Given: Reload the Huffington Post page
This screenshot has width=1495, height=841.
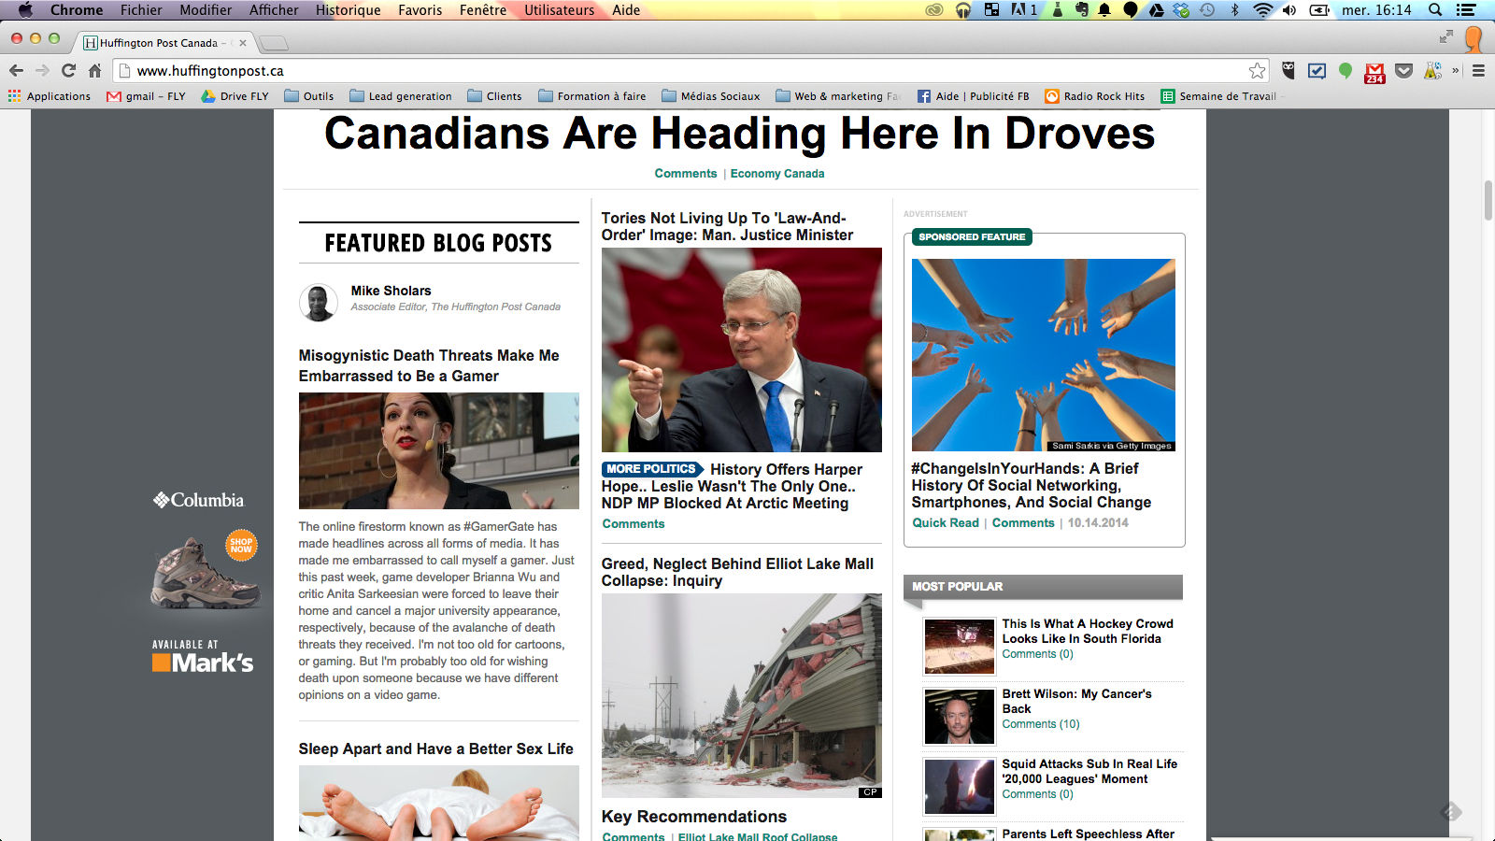Looking at the screenshot, I should click(x=68, y=70).
